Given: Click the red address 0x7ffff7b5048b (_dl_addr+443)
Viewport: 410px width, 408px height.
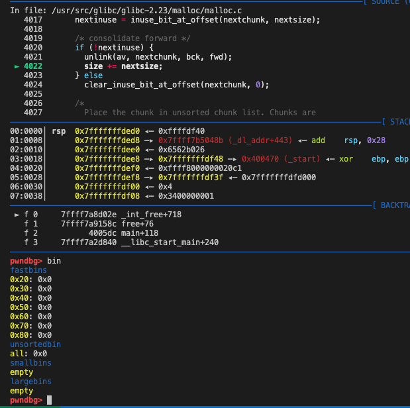Looking at the screenshot, I should click(225, 140).
